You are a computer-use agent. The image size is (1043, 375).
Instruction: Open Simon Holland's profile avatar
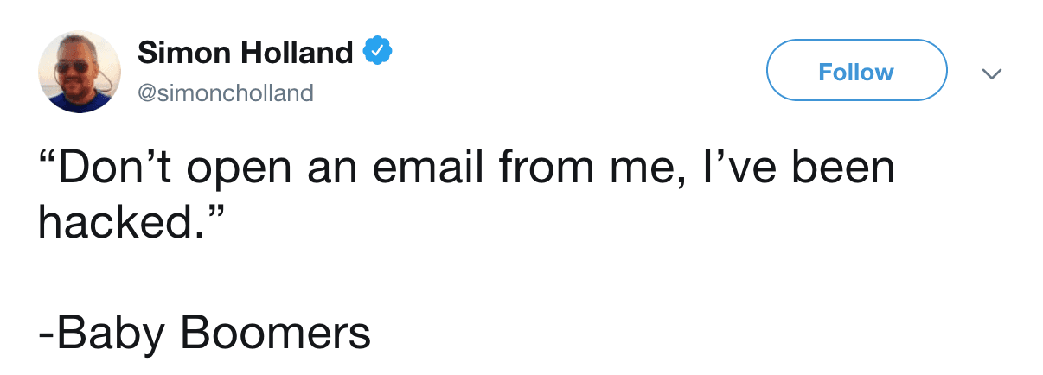80,72
